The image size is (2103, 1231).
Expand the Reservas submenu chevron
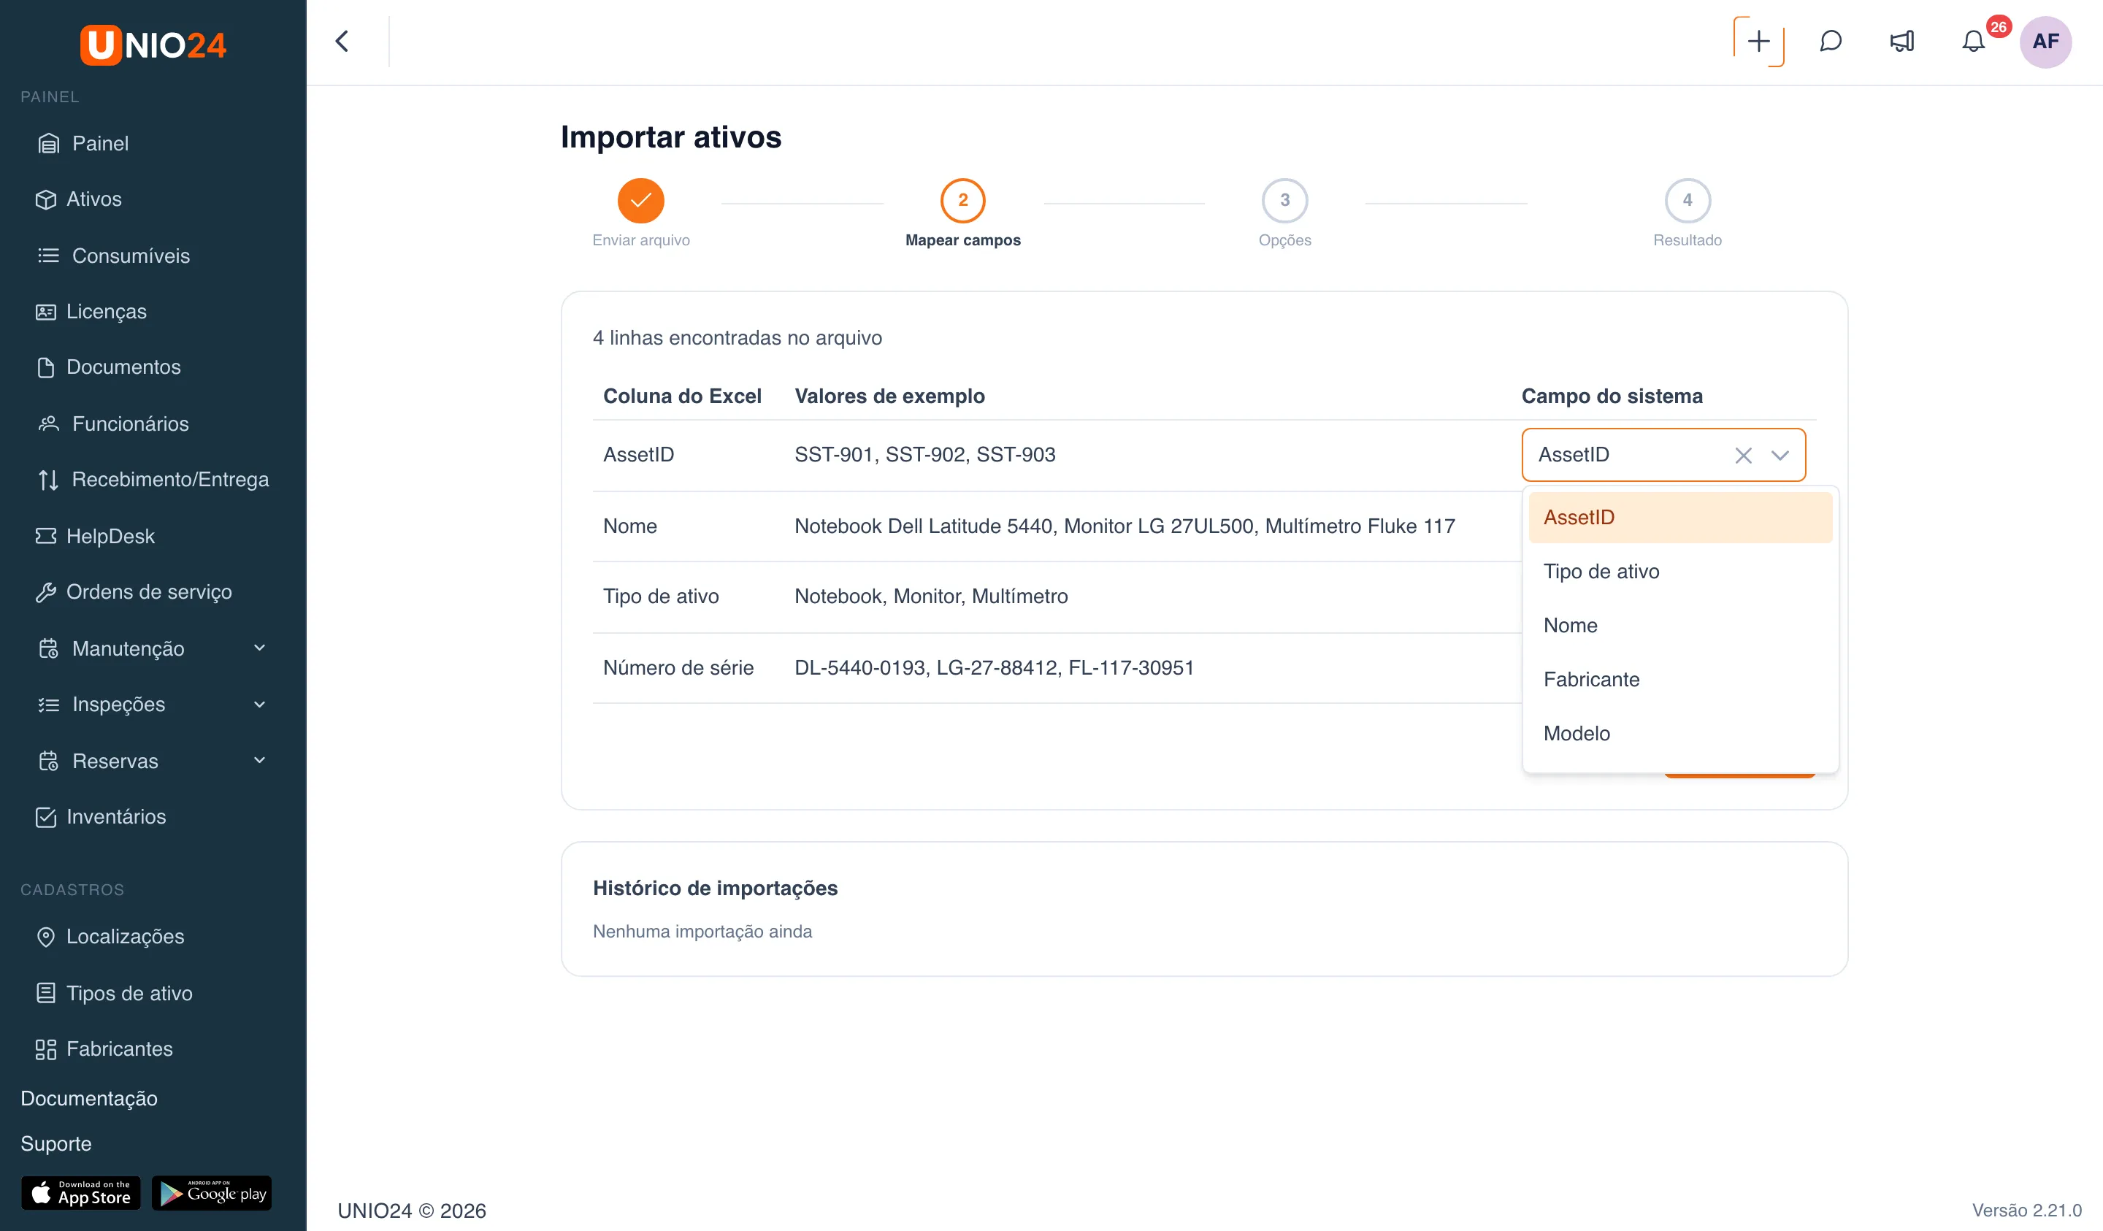(259, 760)
